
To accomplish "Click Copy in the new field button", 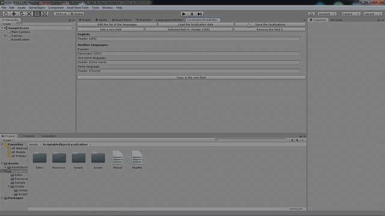I will point(191,77).
